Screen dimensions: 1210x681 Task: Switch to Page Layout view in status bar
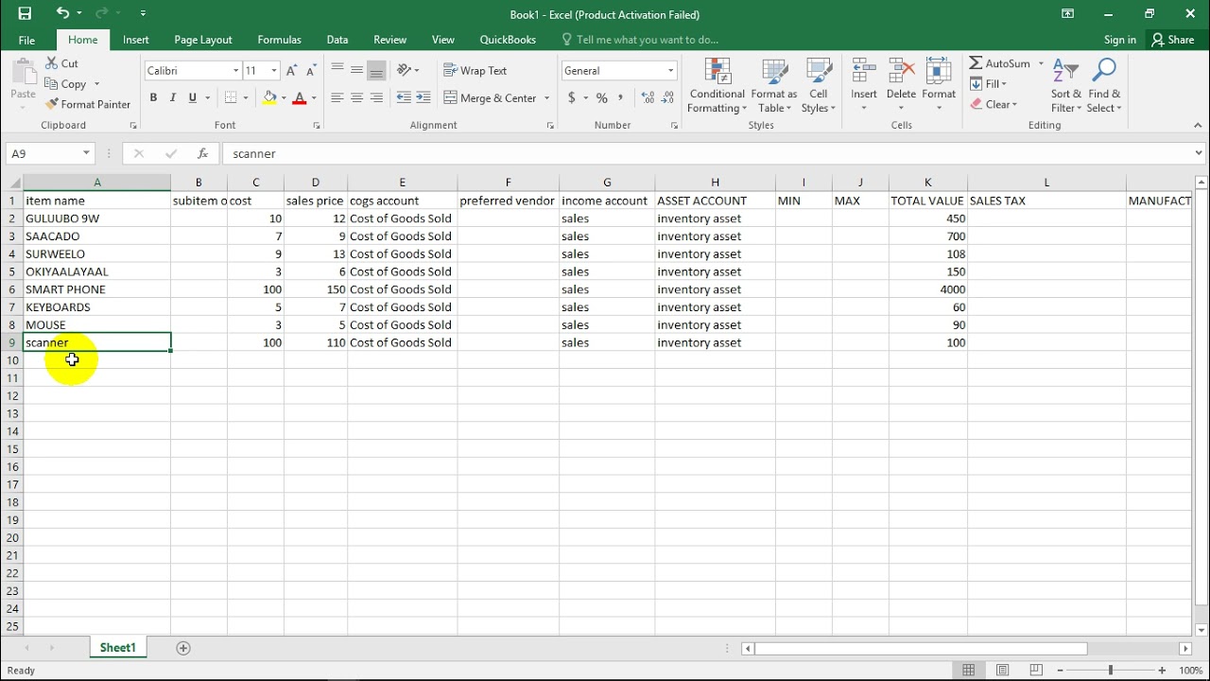[x=1003, y=671]
